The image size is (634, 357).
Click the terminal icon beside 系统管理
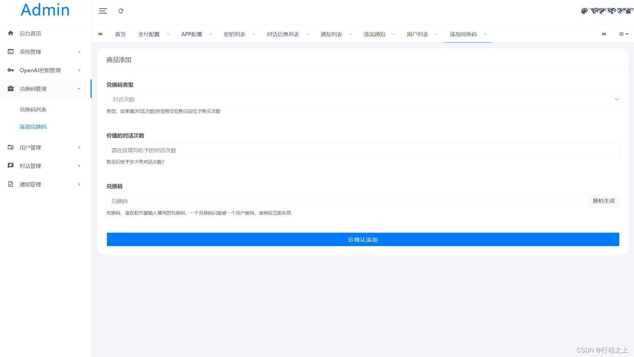point(11,52)
